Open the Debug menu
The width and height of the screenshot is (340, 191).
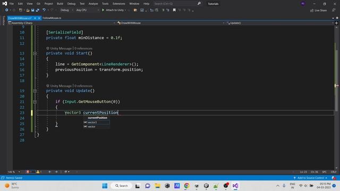pos(71,4)
